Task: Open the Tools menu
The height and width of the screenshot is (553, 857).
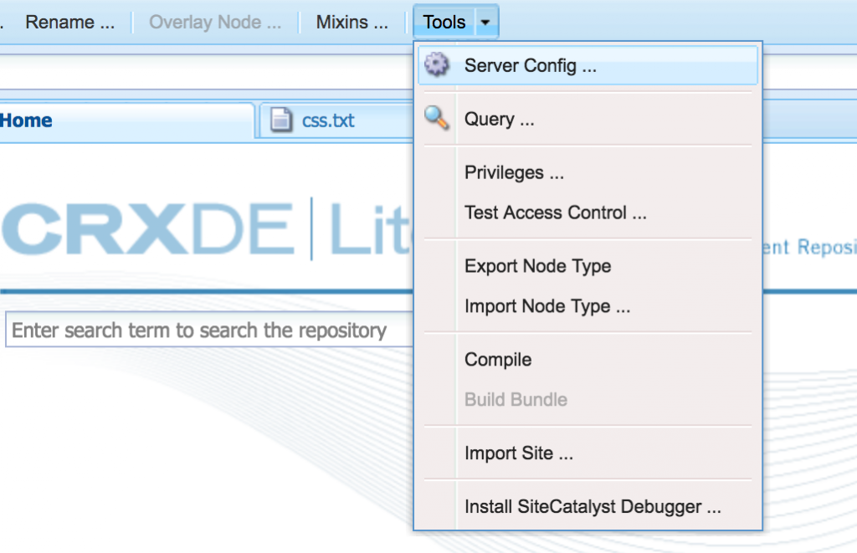Action: tap(444, 22)
